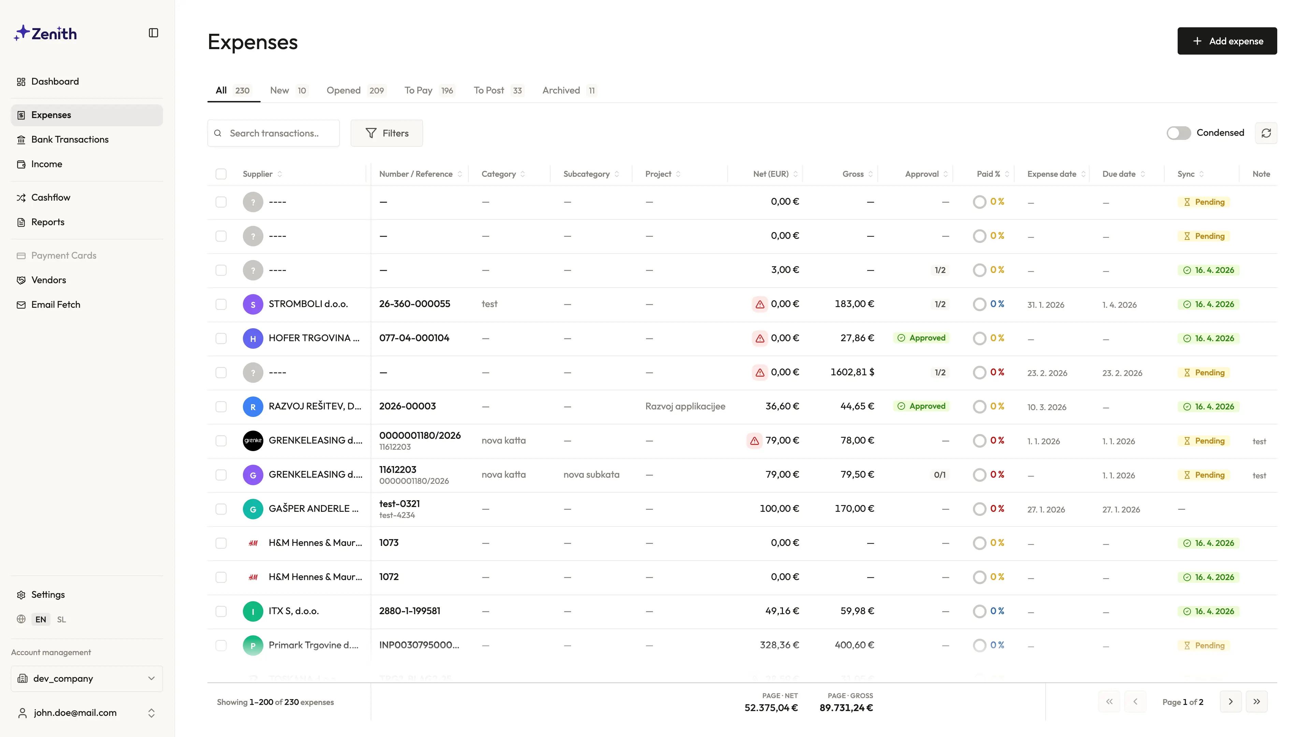
Task: Click the warning icon on STROMBOLI row
Action: pyautogui.click(x=760, y=304)
